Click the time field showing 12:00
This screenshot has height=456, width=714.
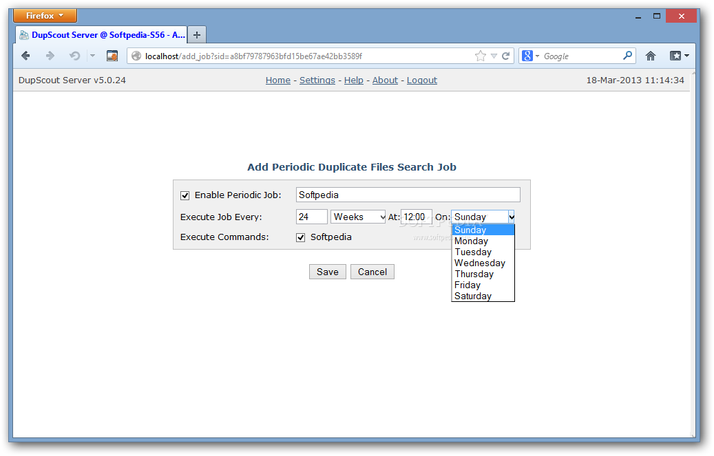click(x=416, y=217)
